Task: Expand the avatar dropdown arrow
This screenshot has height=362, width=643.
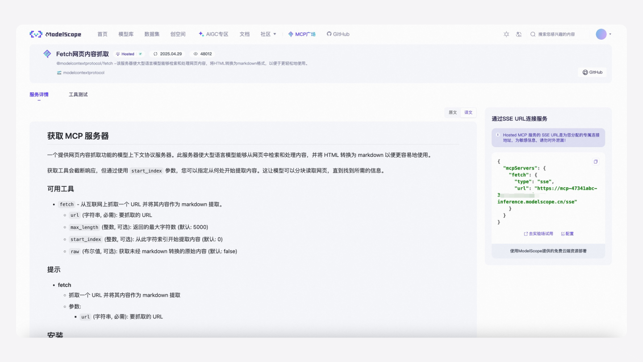Action: (x=610, y=34)
